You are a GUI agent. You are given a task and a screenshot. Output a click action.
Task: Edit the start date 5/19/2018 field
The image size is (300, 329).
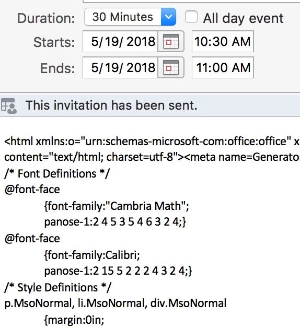coord(120,41)
